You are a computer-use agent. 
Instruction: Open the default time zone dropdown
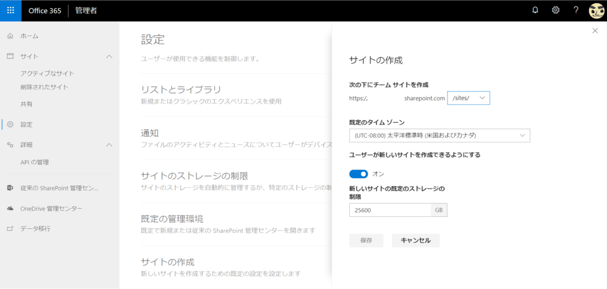pos(439,135)
